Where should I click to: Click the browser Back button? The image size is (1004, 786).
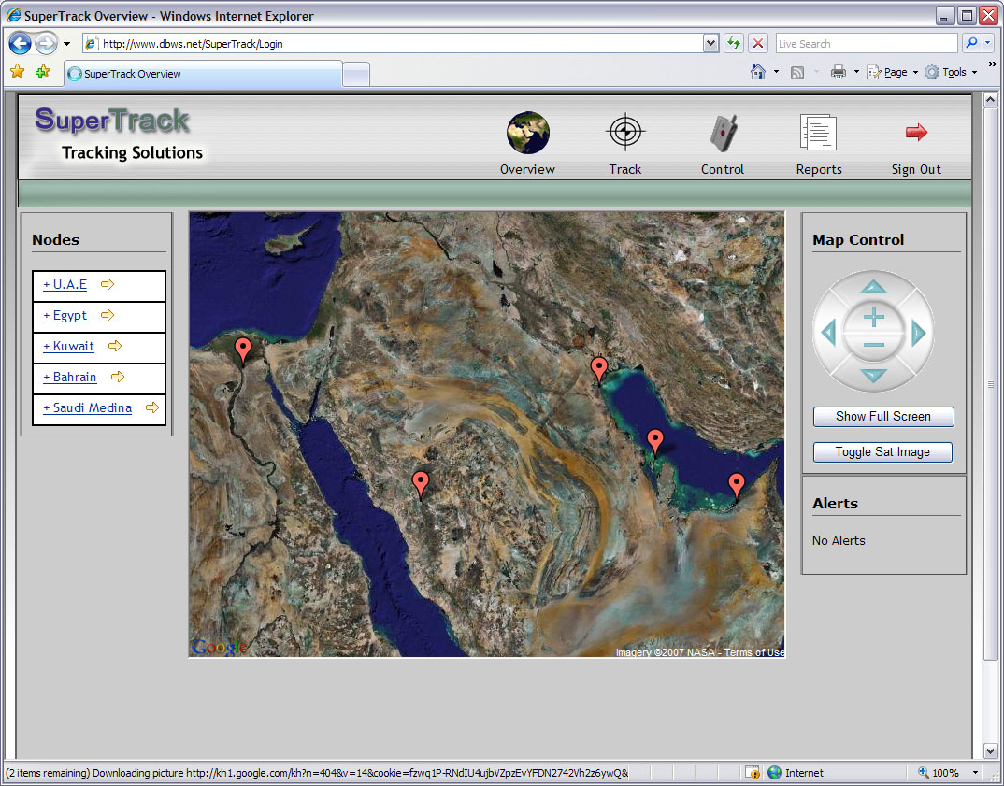[20, 44]
